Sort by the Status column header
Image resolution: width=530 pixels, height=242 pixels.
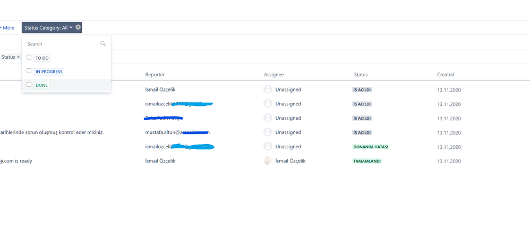(361, 75)
